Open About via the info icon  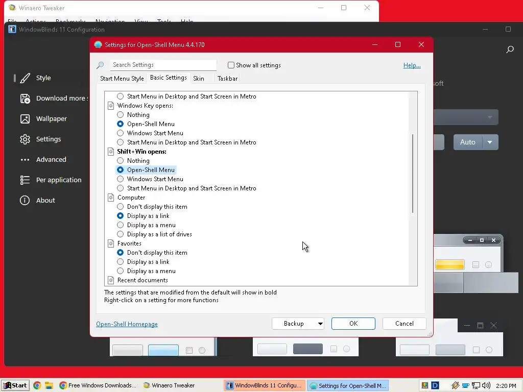pyautogui.click(x=25, y=200)
